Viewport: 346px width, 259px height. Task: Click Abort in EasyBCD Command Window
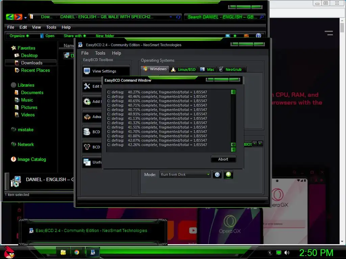(223, 159)
